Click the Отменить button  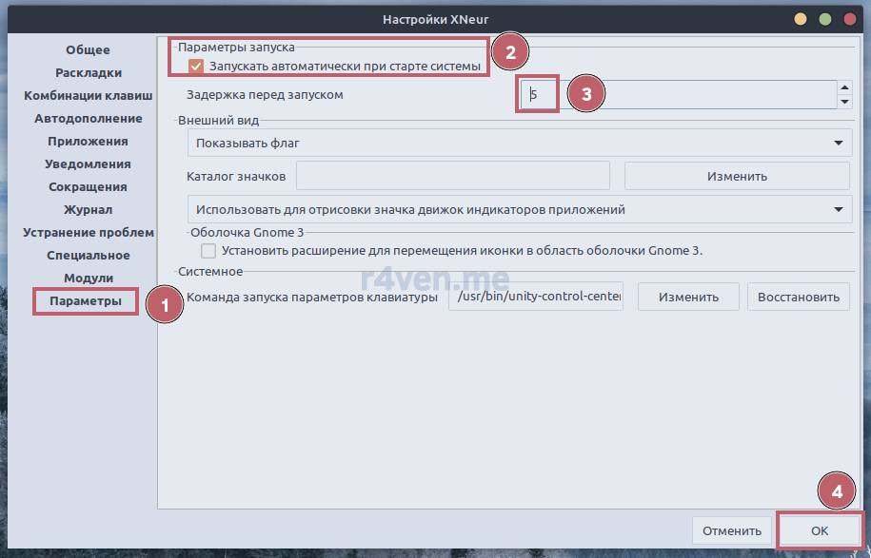click(x=731, y=530)
